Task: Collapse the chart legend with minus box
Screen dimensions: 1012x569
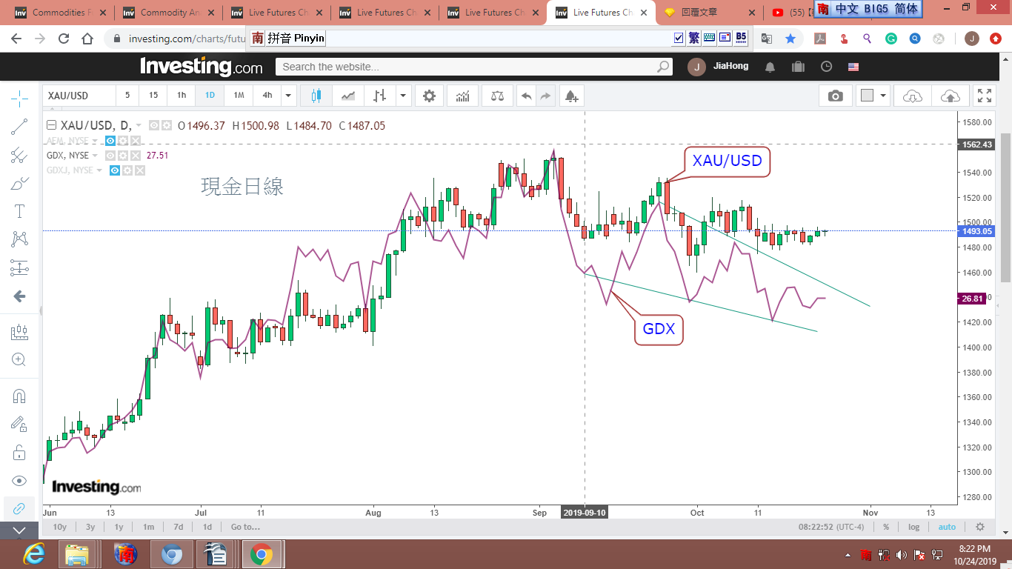Action: pyautogui.click(x=51, y=125)
